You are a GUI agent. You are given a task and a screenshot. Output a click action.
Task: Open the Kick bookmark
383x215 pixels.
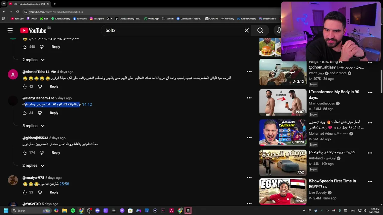point(44,19)
